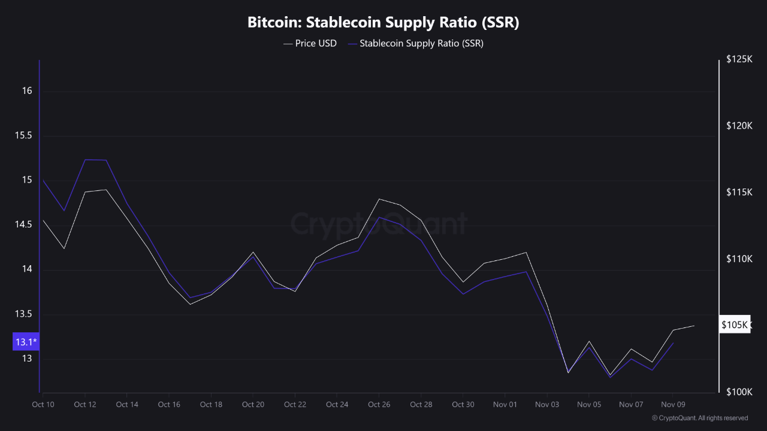
Task: Select the white $105K price badge
Action: [735, 325]
